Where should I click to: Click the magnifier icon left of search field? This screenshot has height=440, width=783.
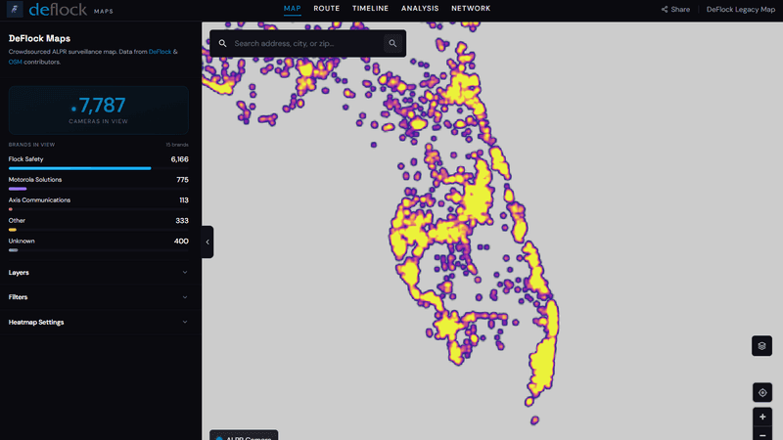[223, 43]
